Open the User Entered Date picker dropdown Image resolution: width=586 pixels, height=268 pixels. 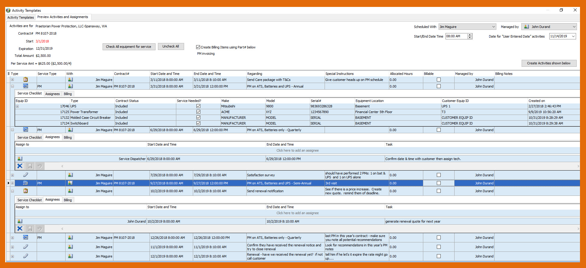point(573,36)
